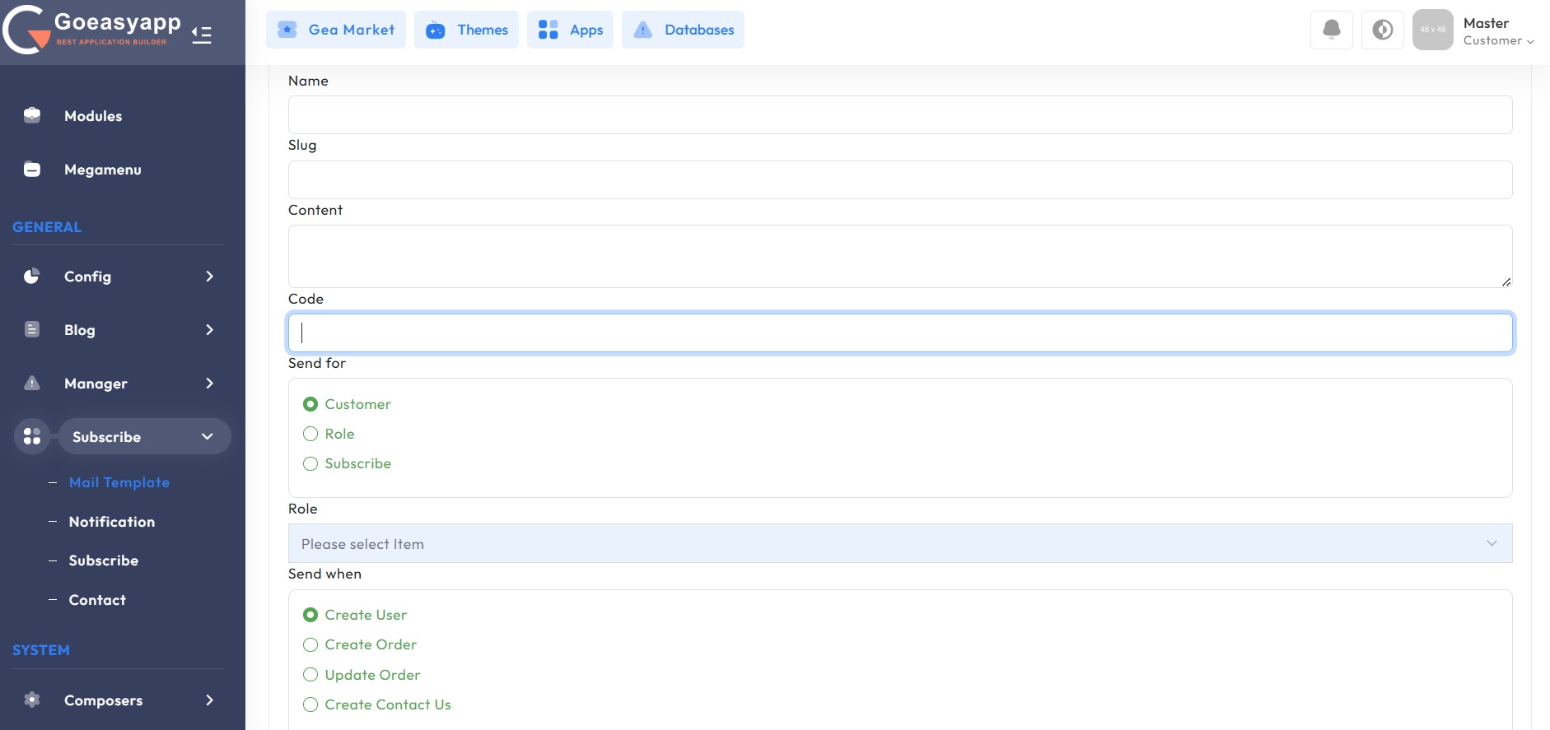The image size is (1550, 730).
Task: Click the Name input field
Action: (x=899, y=115)
